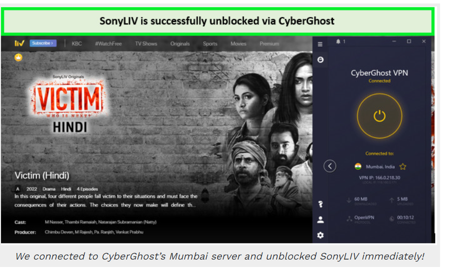The height and width of the screenshot is (271, 452).
Task: Click the notification bell icon
Action: pos(338,41)
